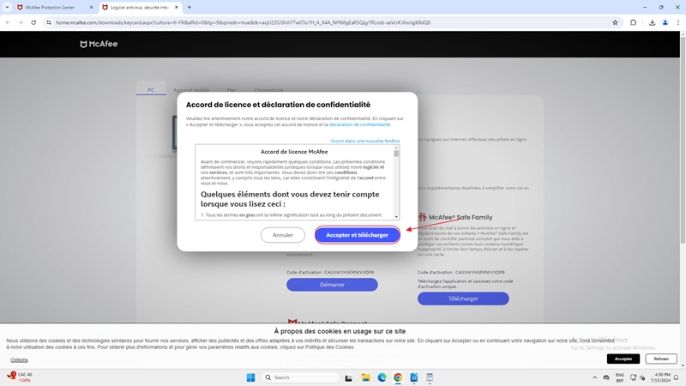Close the license dialog with X

(418, 91)
